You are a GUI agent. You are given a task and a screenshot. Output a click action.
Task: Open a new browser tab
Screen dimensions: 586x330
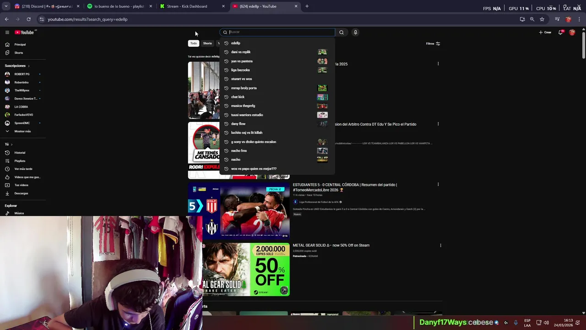click(x=307, y=6)
